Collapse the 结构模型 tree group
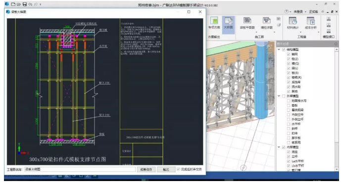This screenshot has width=342, height=184. coord(279,49)
